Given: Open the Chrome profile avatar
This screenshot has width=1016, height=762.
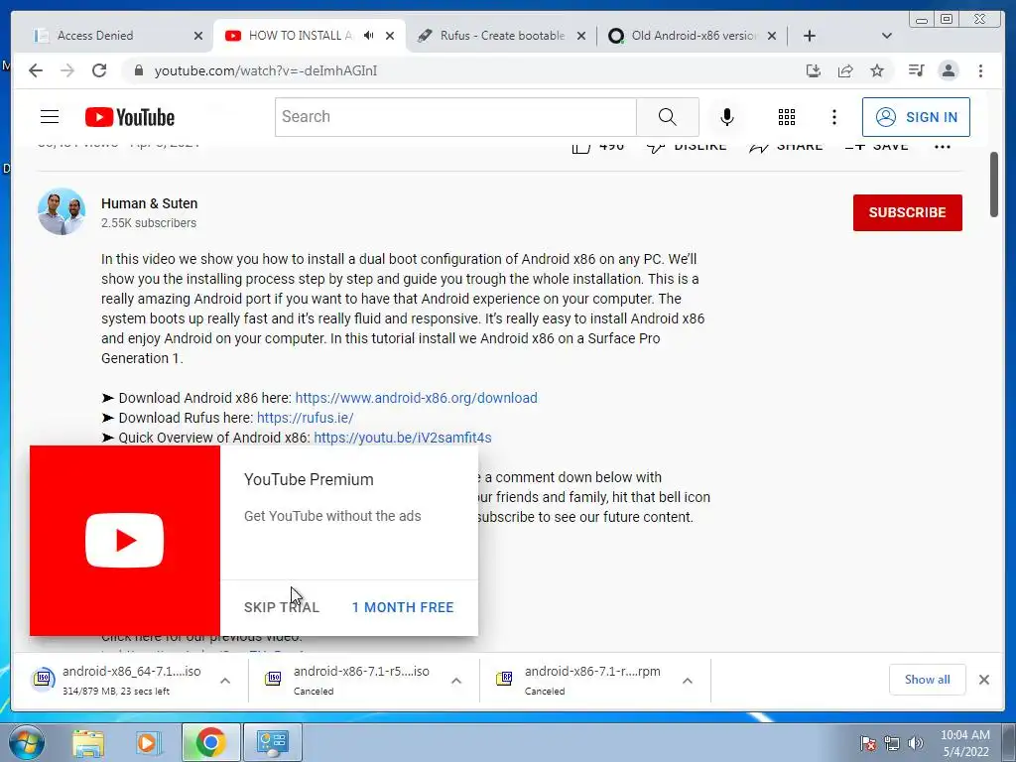Looking at the screenshot, I should pos(948,70).
